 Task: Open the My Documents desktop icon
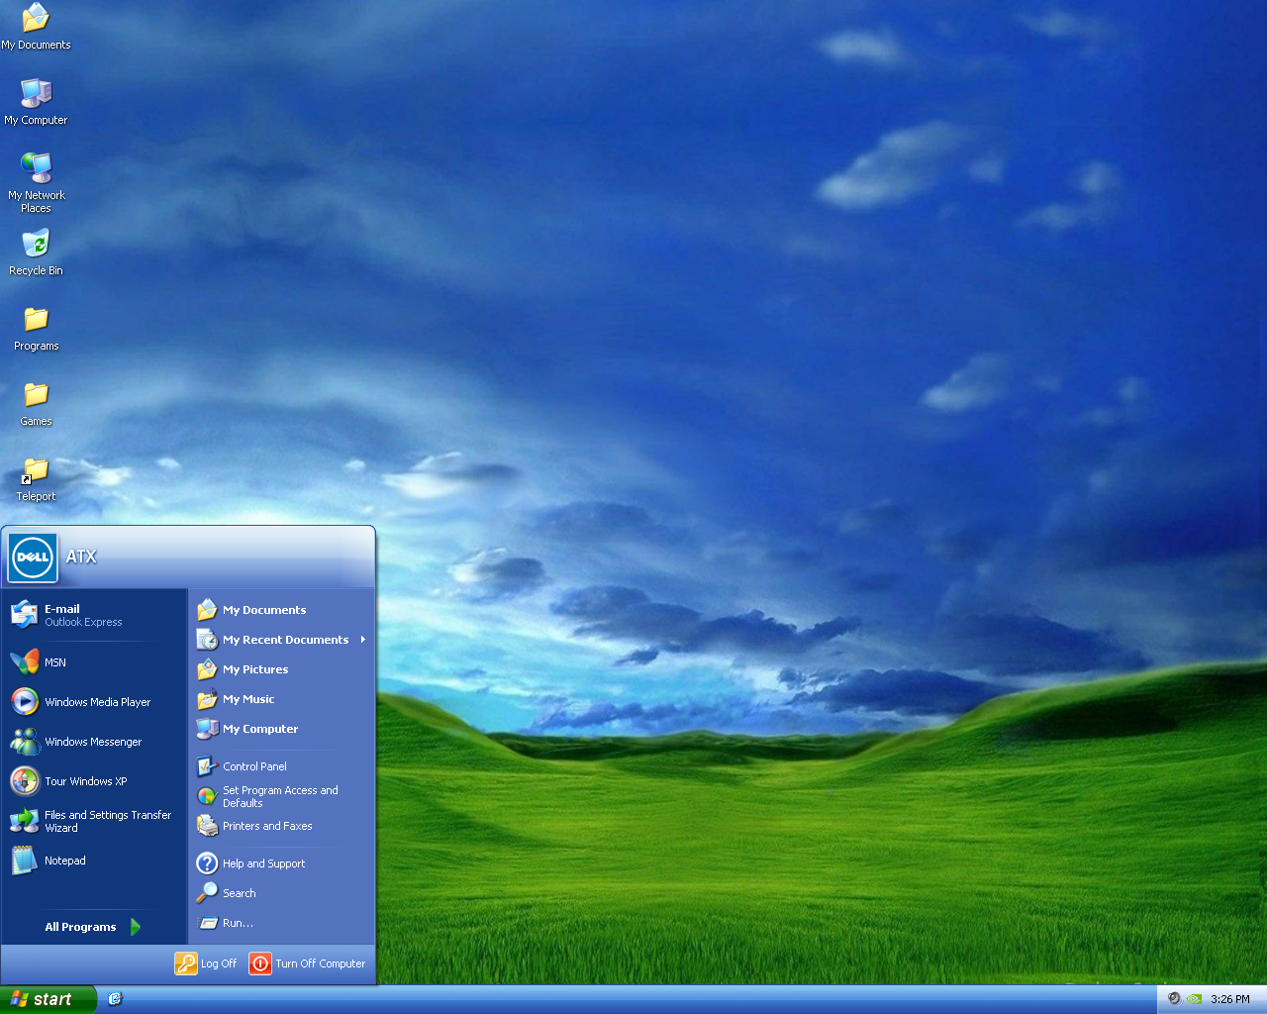[36, 27]
